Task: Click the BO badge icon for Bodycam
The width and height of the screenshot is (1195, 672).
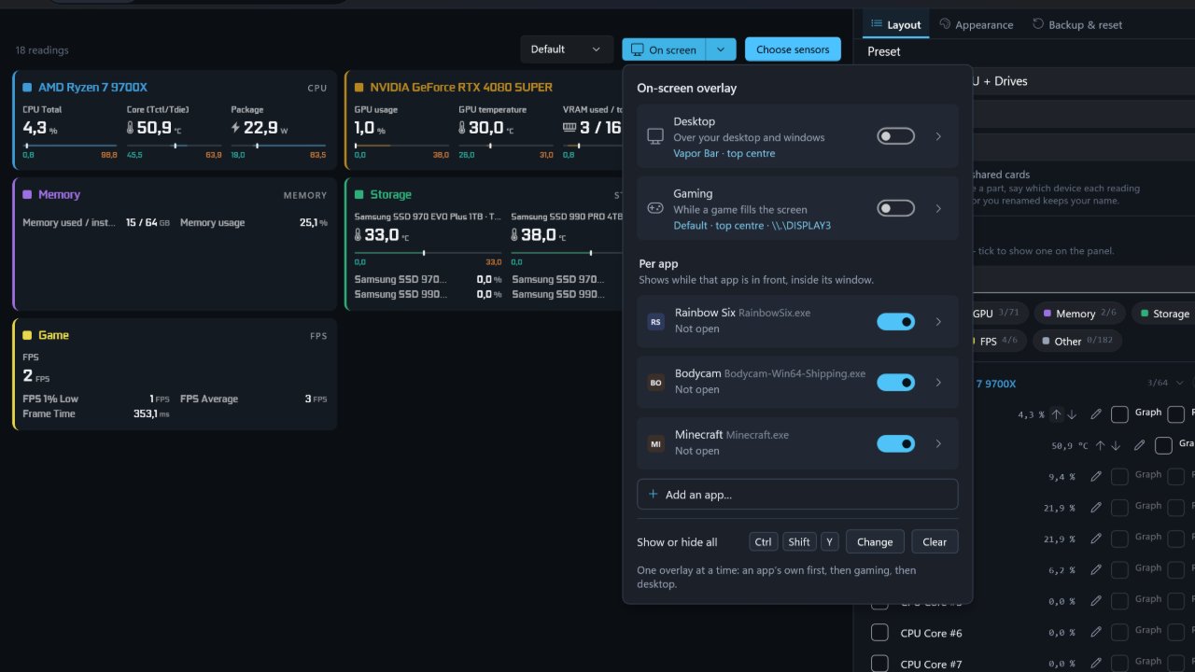Action: point(655,383)
